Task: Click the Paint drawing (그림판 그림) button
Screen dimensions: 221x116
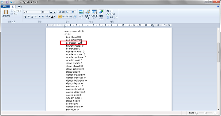Action: (x=88, y=14)
